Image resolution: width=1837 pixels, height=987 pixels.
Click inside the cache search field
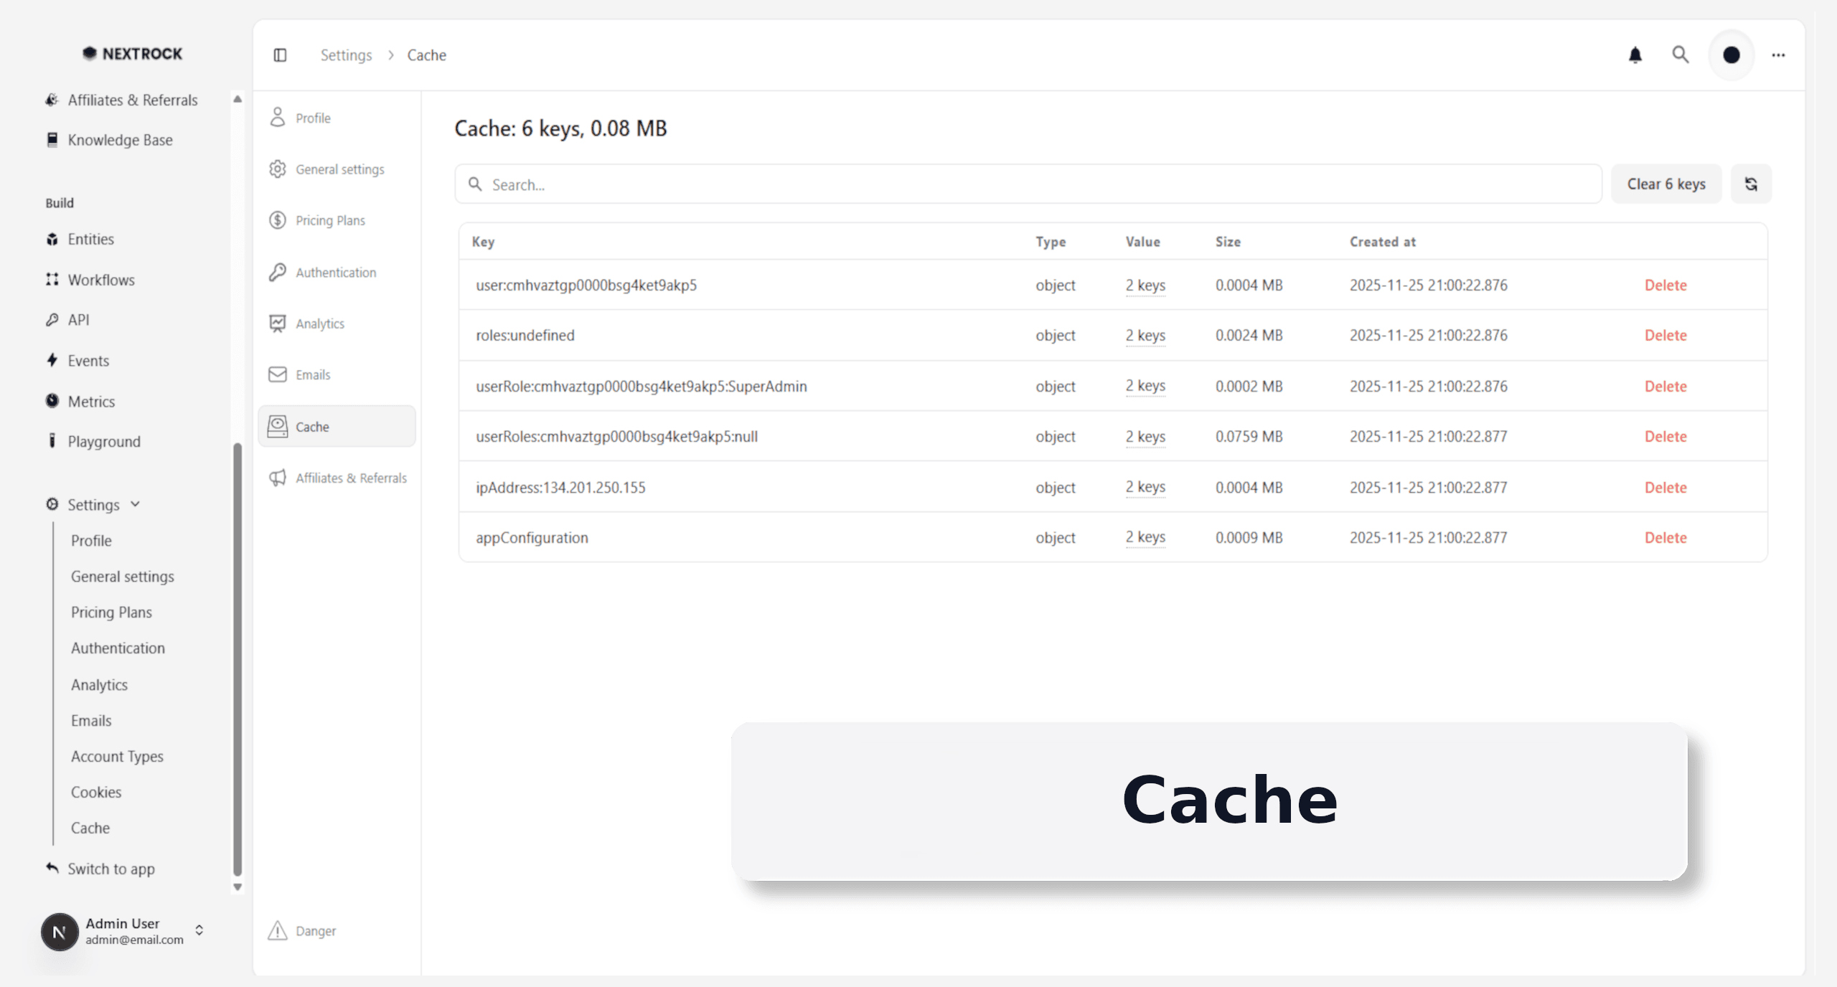861,184
